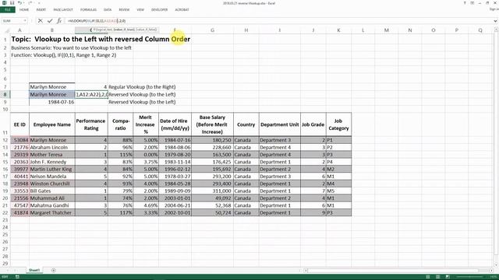Select row 22 header
The height and width of the screenshot is (280, 499).
tap(5, 212)
